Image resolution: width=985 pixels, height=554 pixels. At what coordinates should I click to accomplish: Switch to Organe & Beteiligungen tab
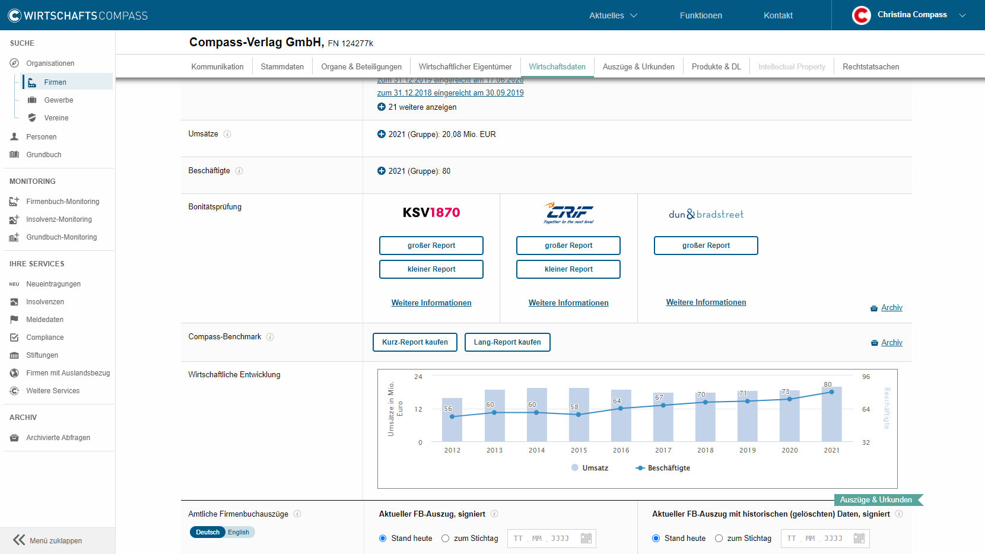pyautogui.click(x=361, y=67)
